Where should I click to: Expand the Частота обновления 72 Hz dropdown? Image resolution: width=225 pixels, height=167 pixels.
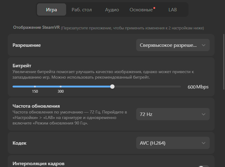click(173, 114)
